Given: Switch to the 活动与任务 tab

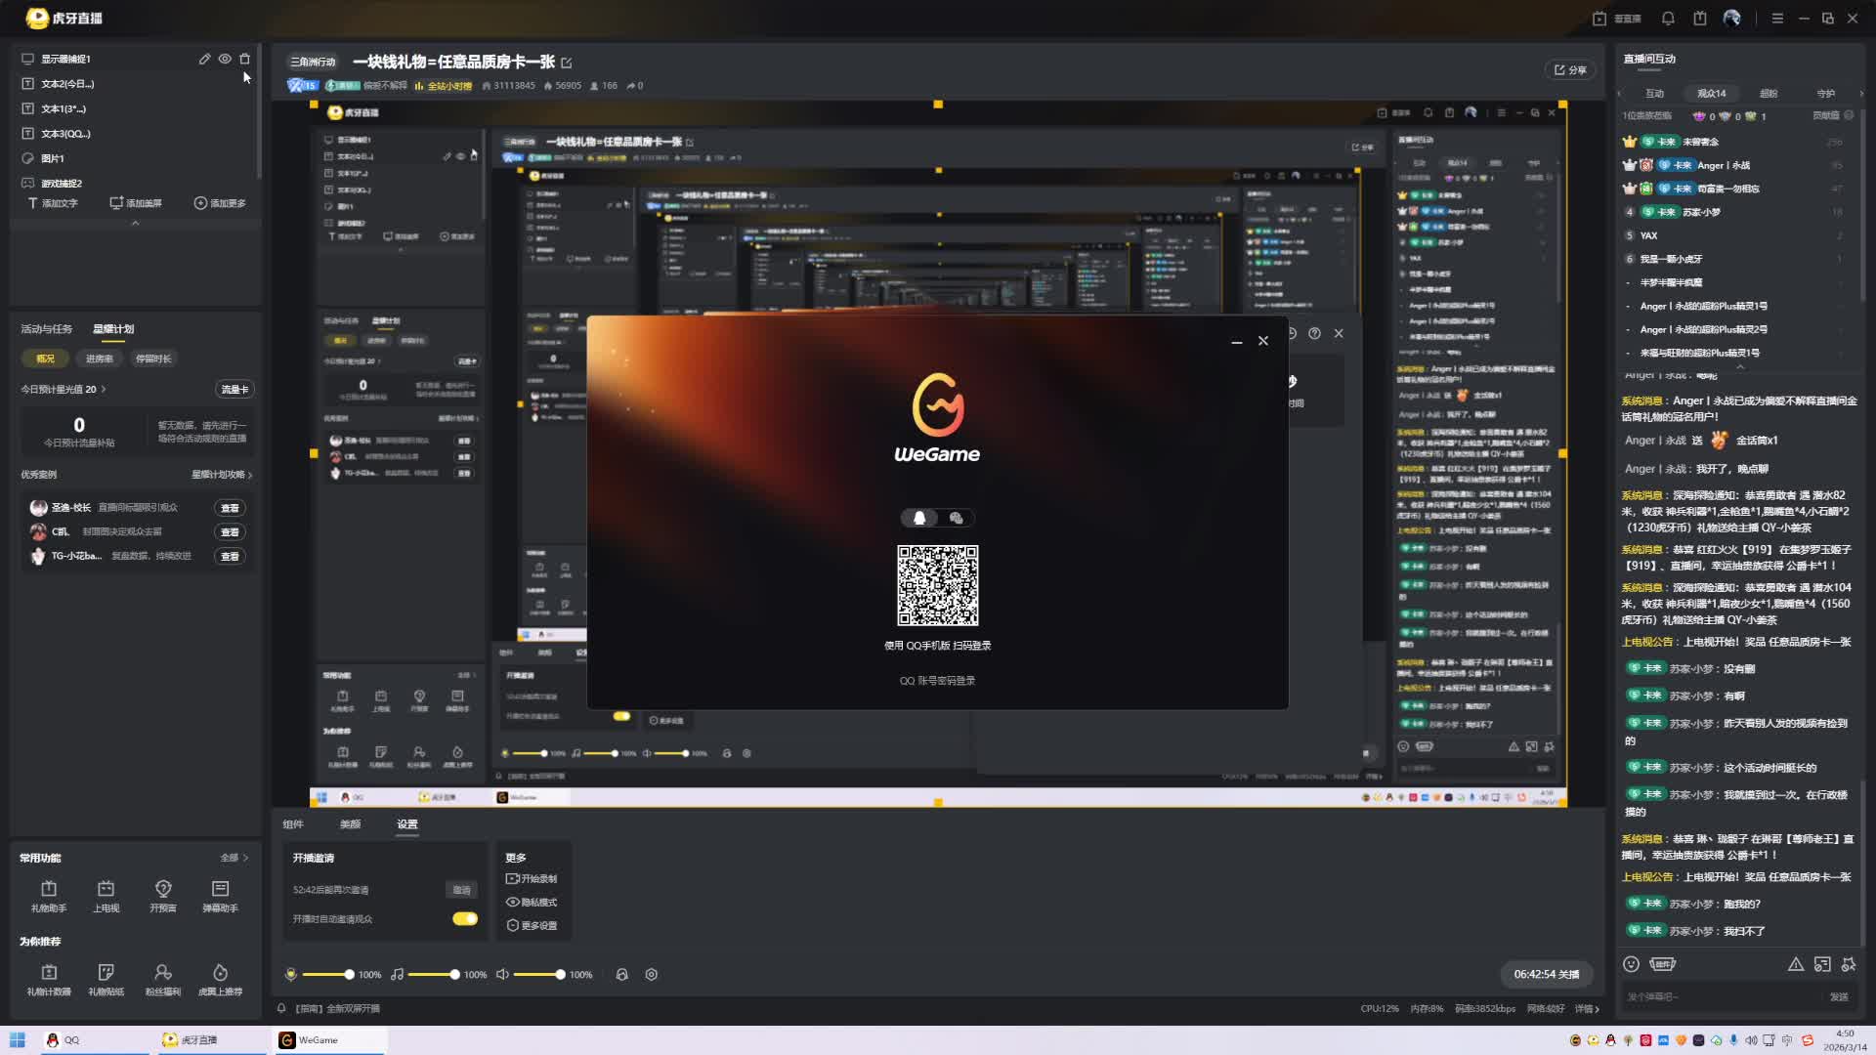Looking at the screenshot, I should tap(46, 329).
